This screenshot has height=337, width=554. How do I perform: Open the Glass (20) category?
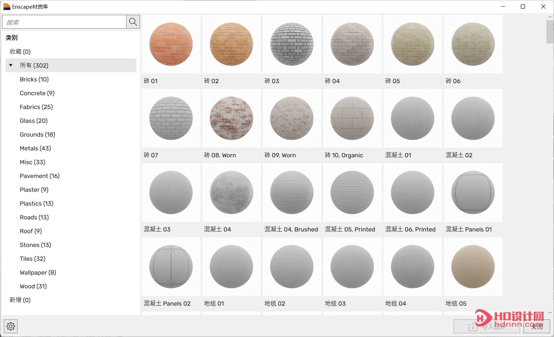33,120
